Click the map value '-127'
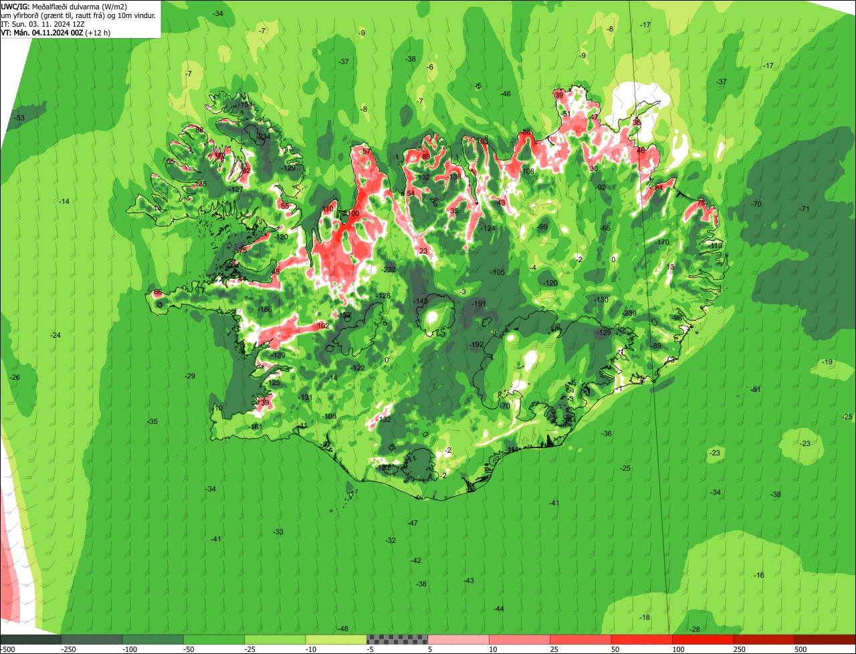Screen dimensions: 856x654 coord(236,189)
